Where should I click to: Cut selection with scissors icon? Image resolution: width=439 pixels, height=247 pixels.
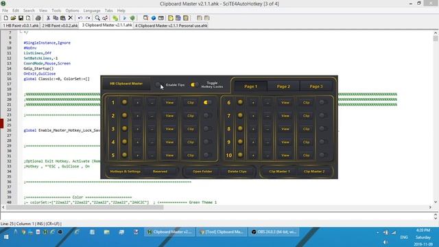click(48, 18)
